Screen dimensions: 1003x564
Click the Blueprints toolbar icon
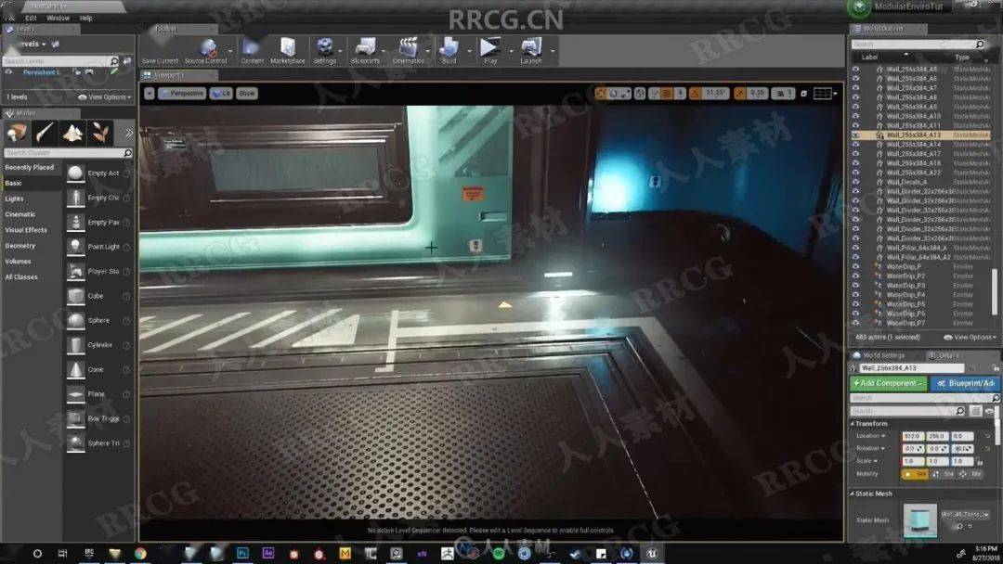365,50
